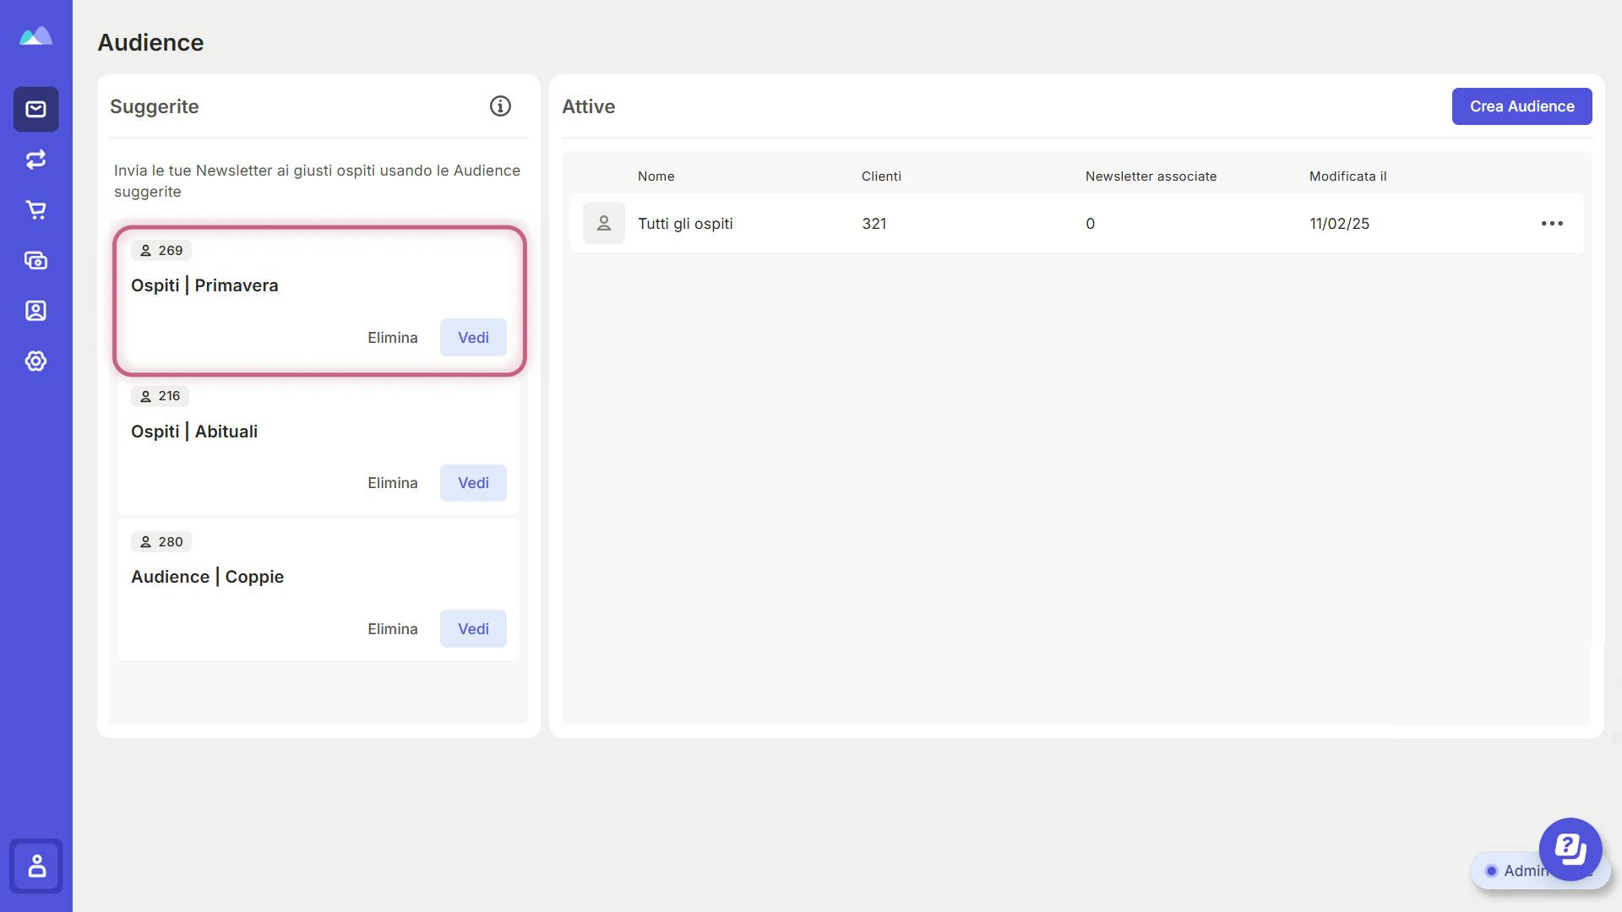Click the 216 guest count badge
1622x912 pixels.
[161, 396]
